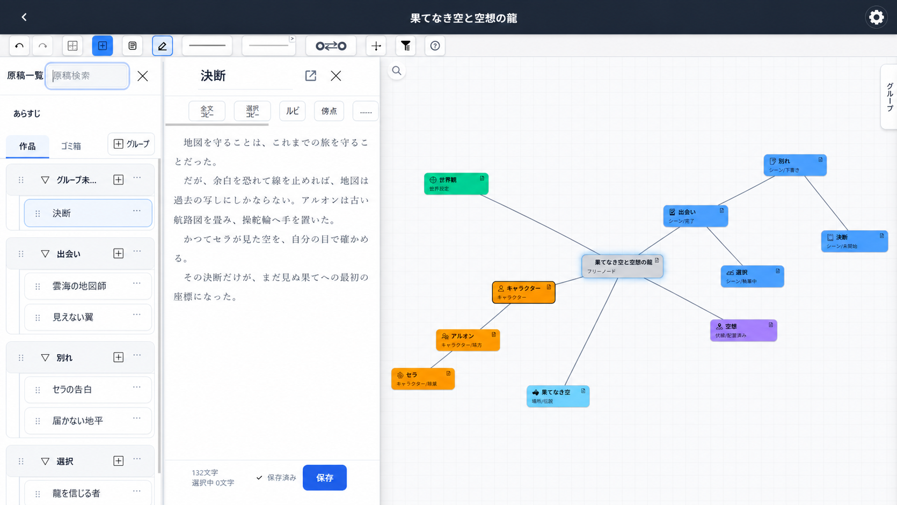Open the 決断 editor in a new window
897x505 pixels.
(311, 76)
